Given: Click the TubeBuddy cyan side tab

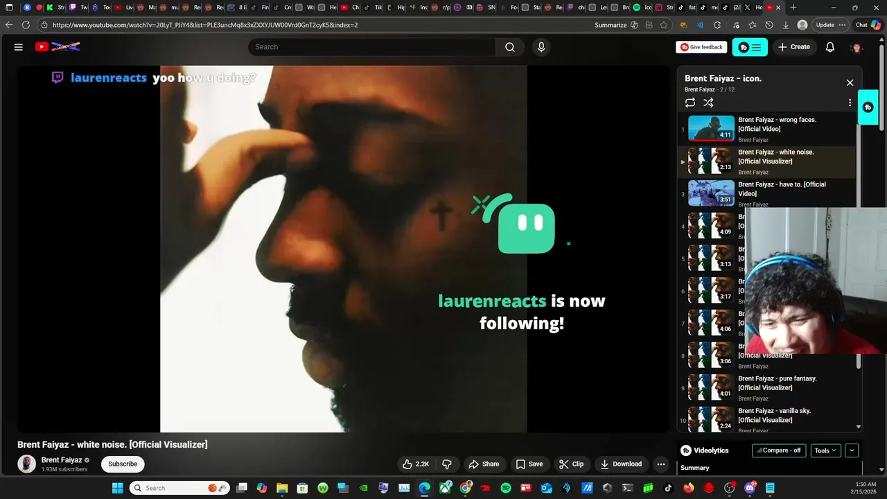Looking at the screenshot, I should [x=868, y=107].
